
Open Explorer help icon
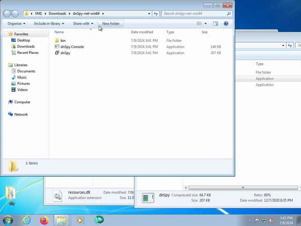click(x=226, y=24)
